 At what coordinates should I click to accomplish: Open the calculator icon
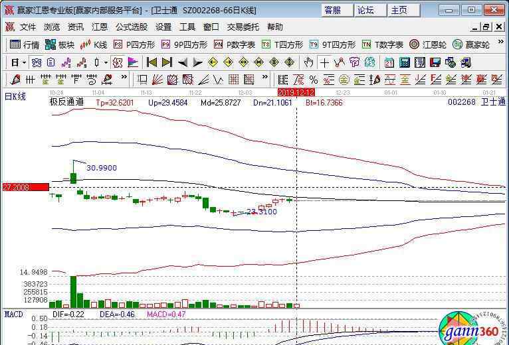(405, 62)
